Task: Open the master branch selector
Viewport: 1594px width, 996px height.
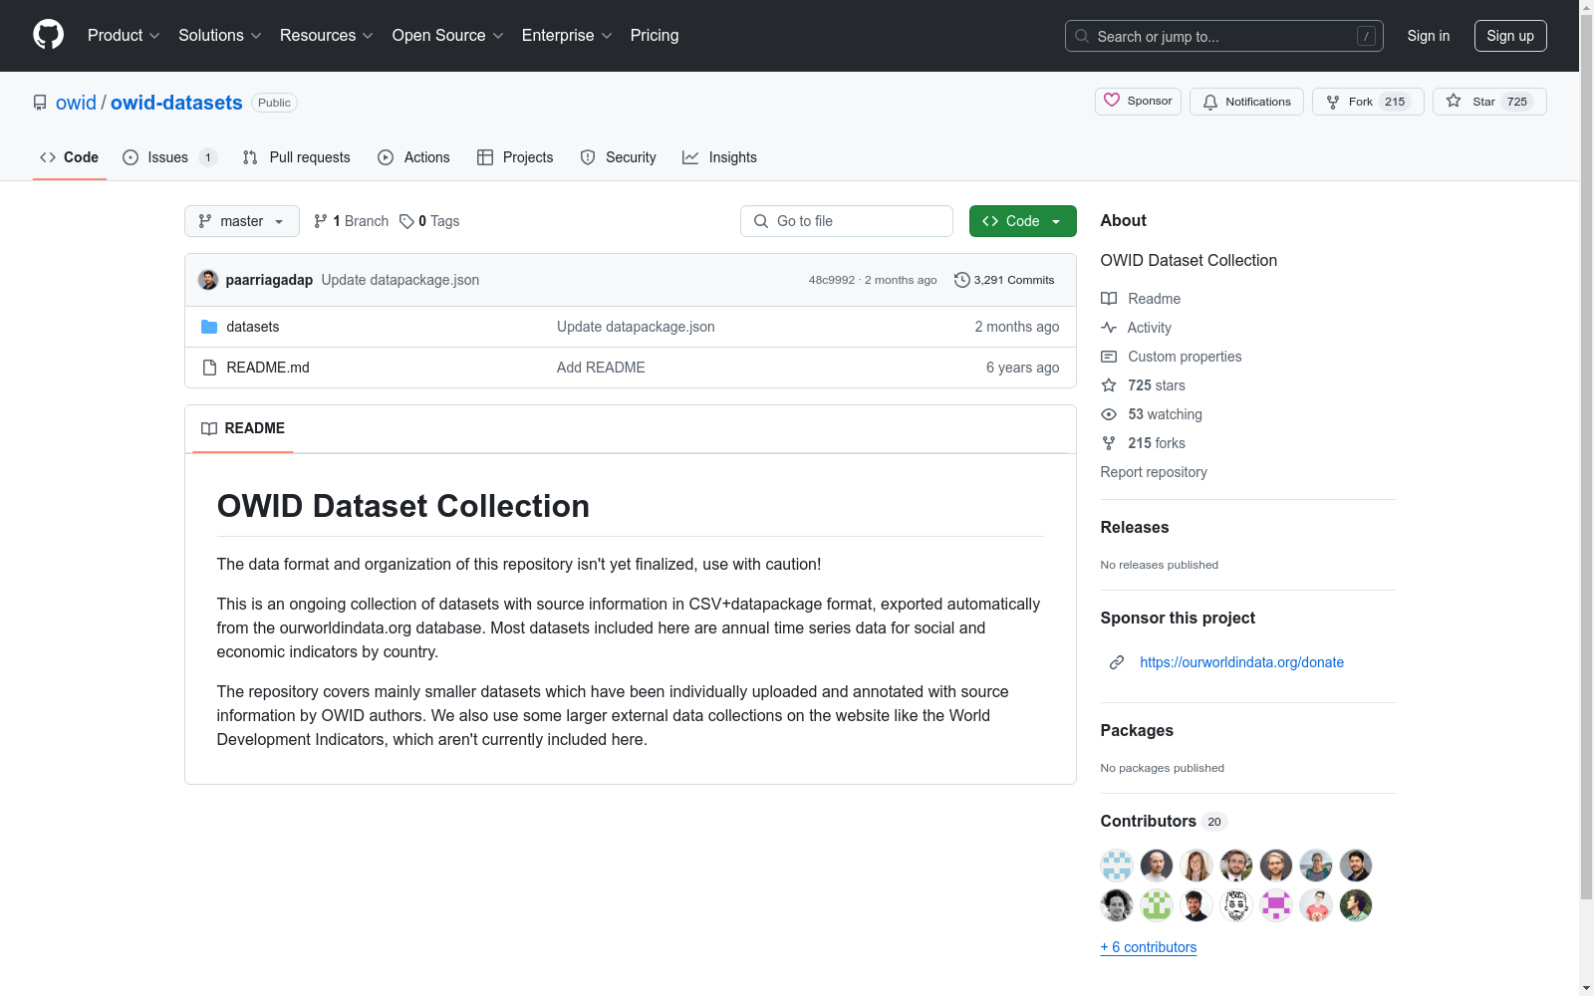Action: (x=242, y=221)
